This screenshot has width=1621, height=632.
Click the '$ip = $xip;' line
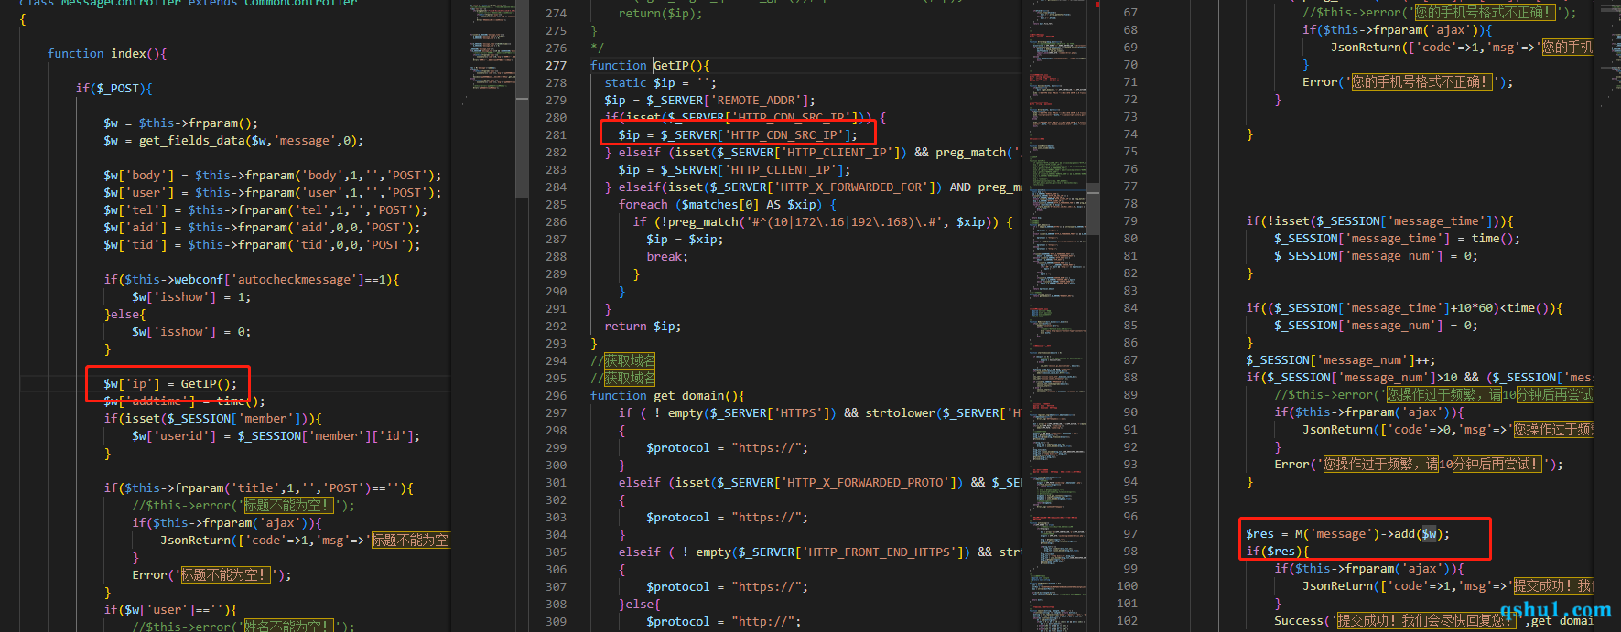[685, 239]
